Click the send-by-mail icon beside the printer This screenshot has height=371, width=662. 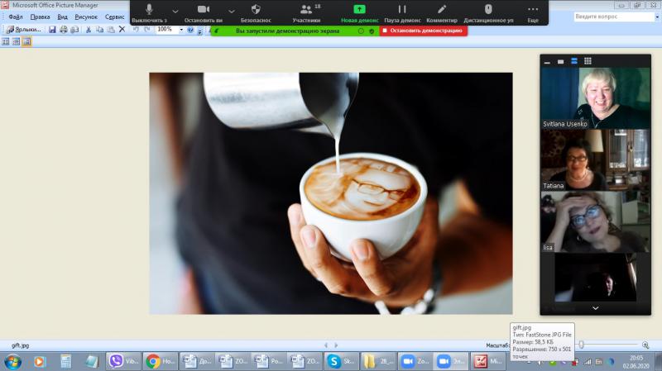(x=74, y=30)
